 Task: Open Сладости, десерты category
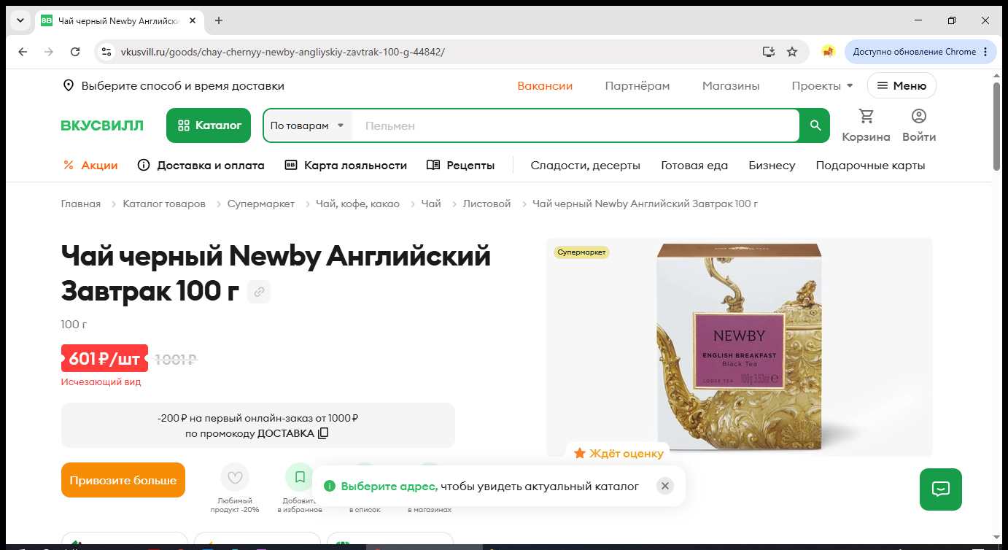[585, 166]
